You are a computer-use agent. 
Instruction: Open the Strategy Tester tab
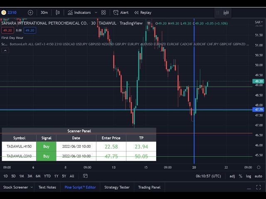117,187
